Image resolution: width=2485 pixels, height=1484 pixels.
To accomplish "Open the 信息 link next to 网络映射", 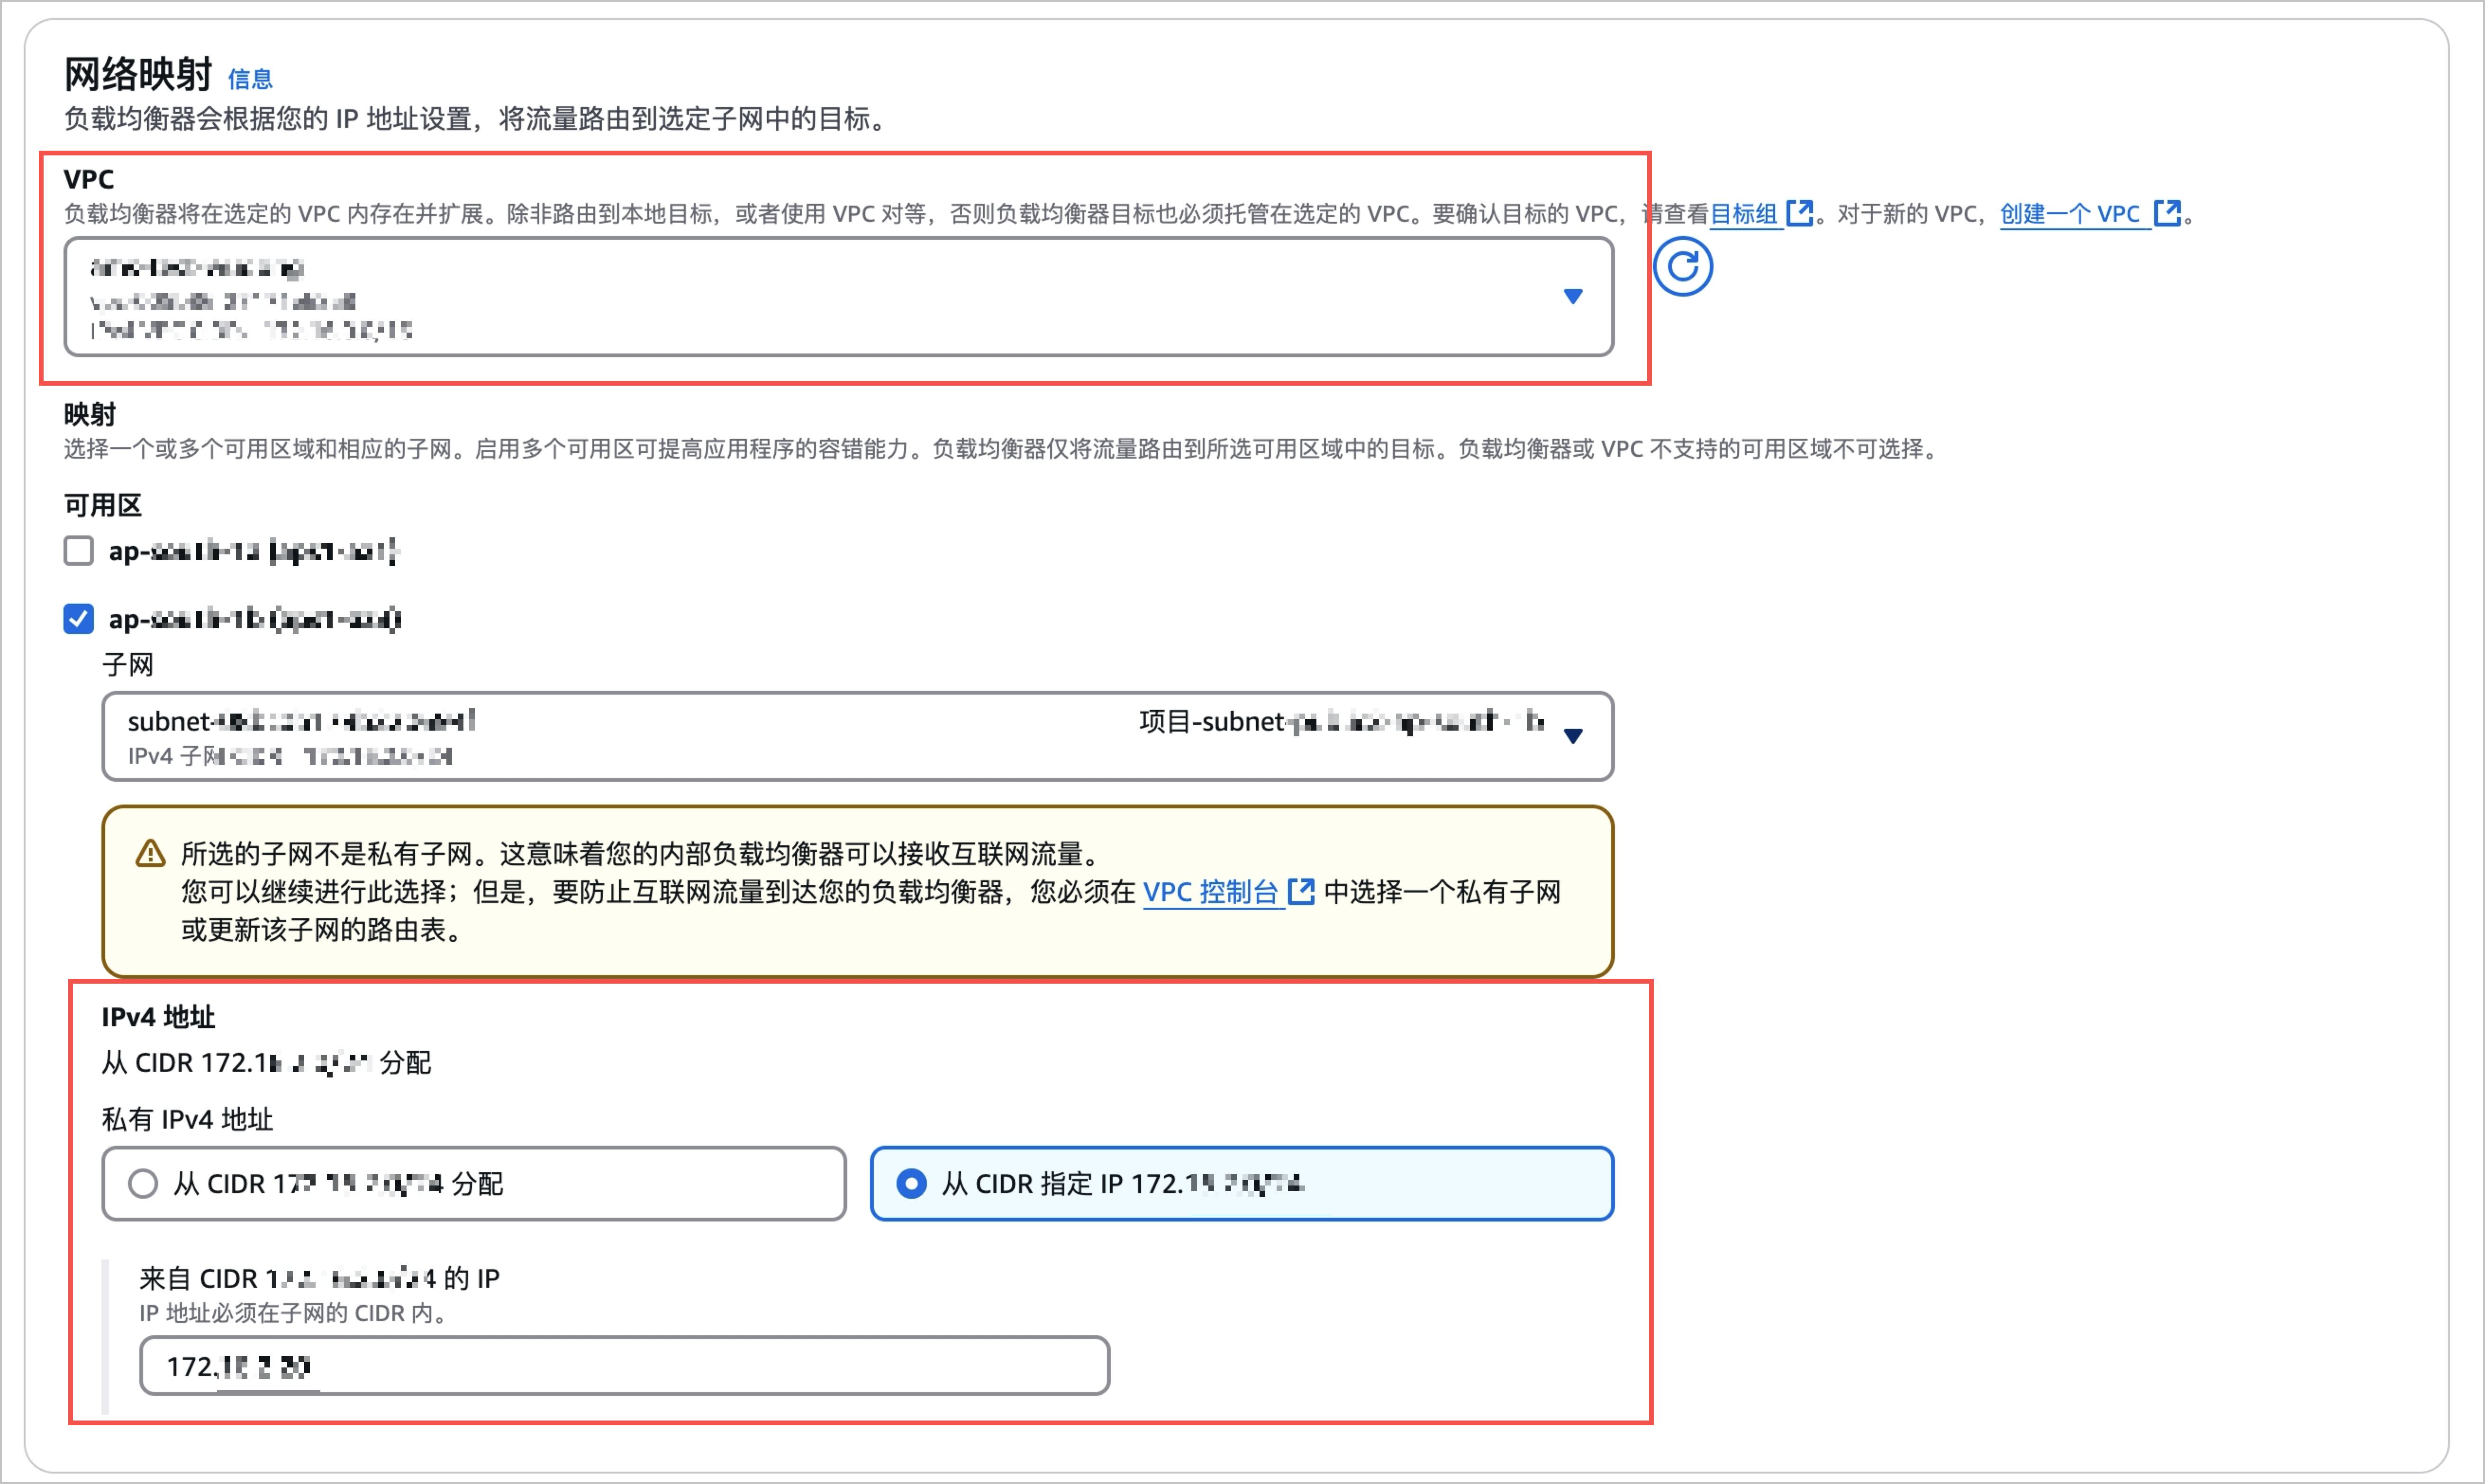I will tap(250, 79).
